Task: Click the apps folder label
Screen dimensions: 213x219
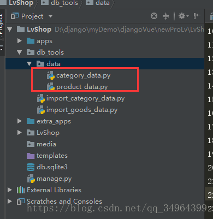Action: point(44,41)
